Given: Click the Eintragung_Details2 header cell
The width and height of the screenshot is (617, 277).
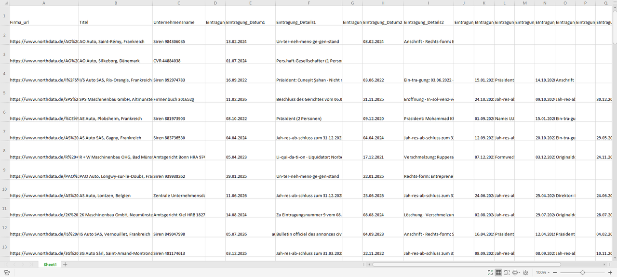Looking at the screenshot, I should pos(429,16).
